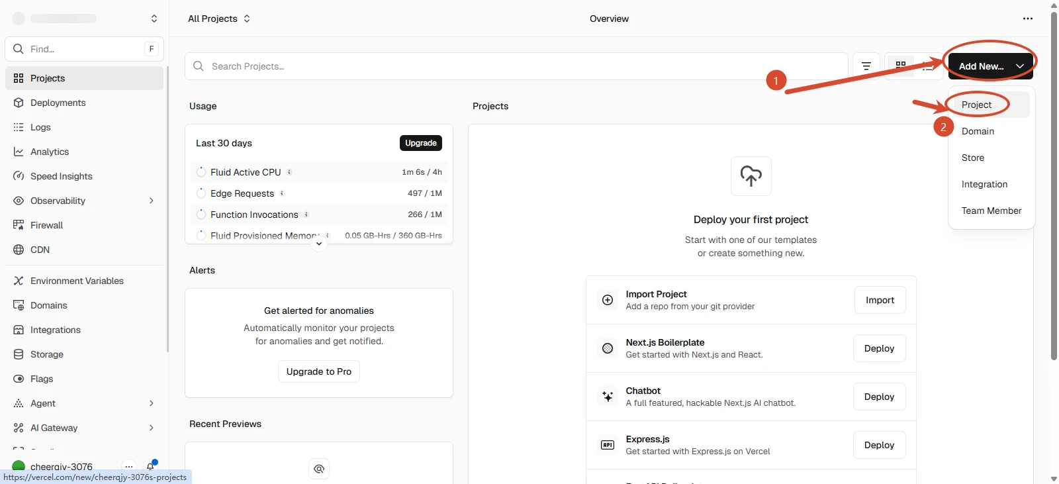The width and height of the screenshot is (1059, 484).
Task: Expand the Observability submenu chevron
Action: pyautogui.click(x=152, y=201)
